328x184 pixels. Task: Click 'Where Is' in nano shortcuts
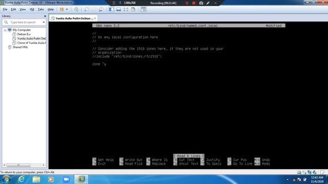[x=160, y=160]
